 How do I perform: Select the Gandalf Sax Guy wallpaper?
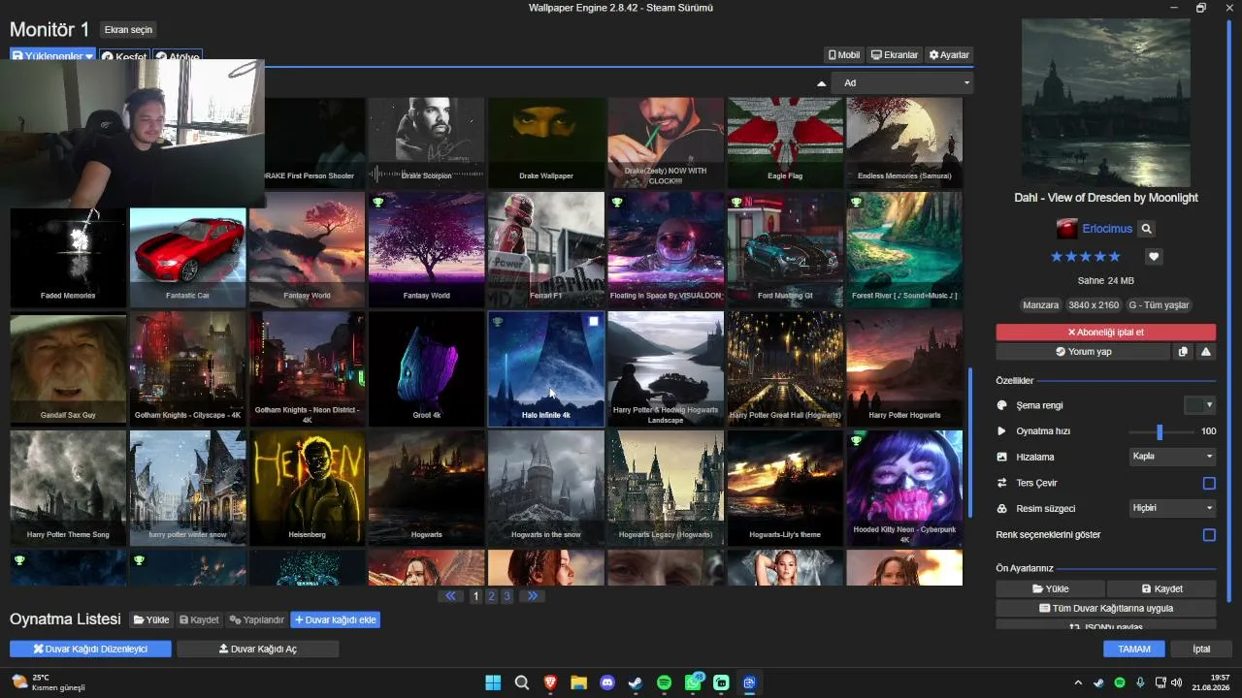click(68, 368)
